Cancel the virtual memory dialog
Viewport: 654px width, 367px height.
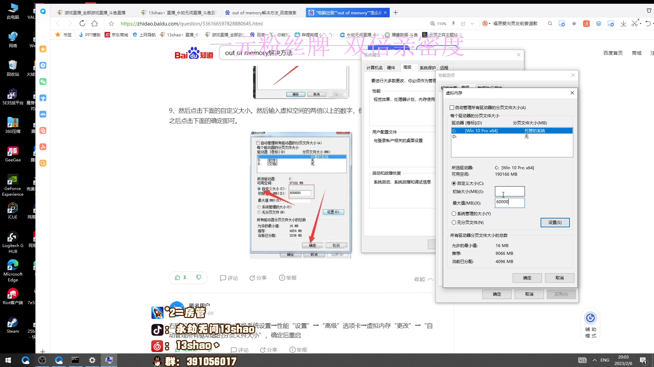[559, 278]
